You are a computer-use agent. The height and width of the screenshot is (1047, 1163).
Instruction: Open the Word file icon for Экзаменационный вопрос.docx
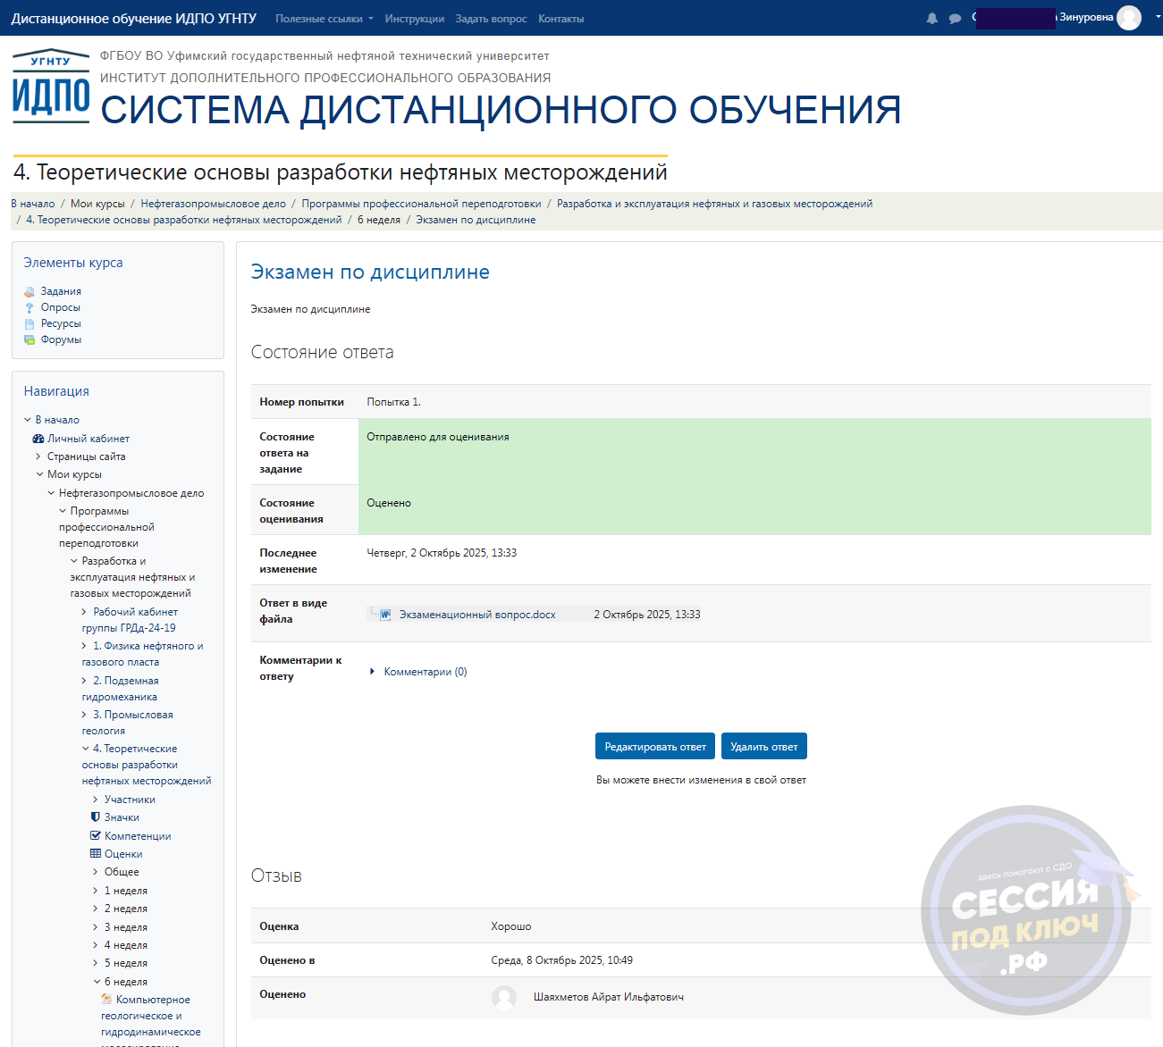pyautogui.click(x=385, y=615)
